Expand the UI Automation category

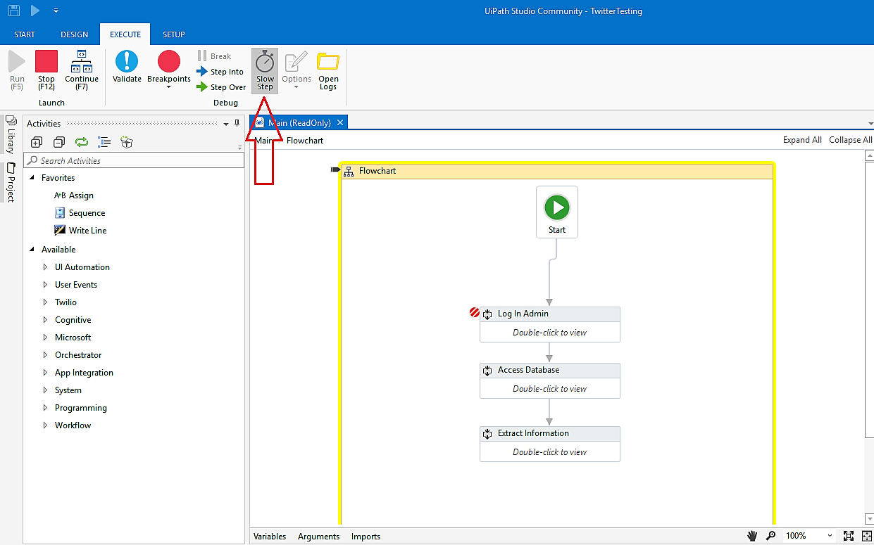pos(46,267)
